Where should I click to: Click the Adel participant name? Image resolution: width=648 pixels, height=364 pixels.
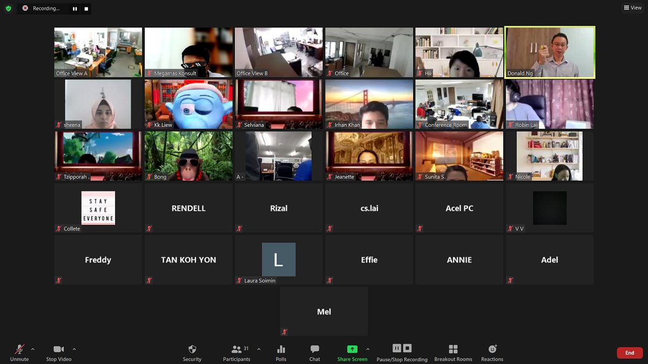[x=550, y=260]
